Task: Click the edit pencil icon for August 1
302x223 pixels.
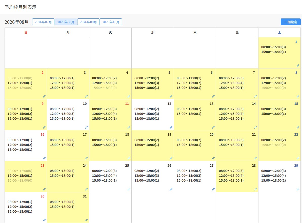Action: [x=298, y=65]
